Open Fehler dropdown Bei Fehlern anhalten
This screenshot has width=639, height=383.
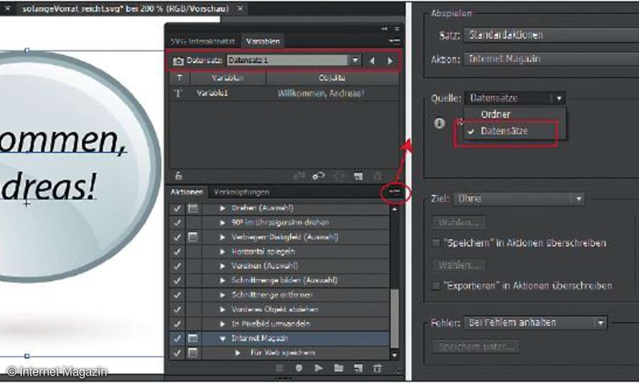click(x=535, y=322)
